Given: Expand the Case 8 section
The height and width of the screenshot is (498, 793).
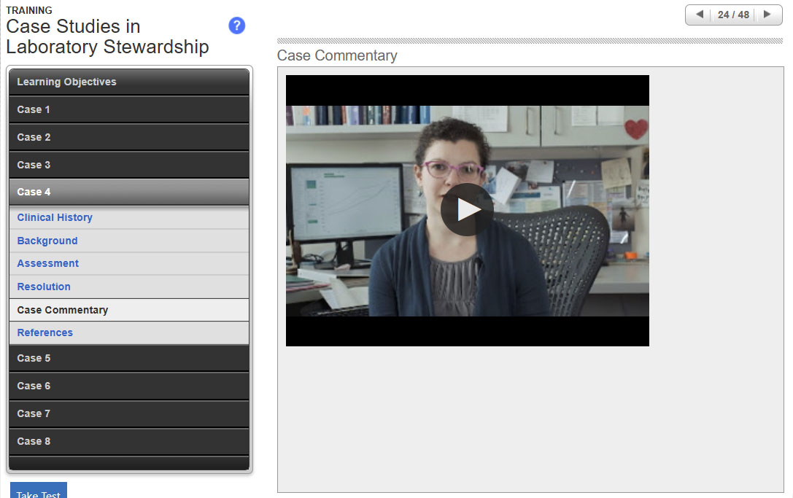Looking at the screenshot, I should 129,441.
